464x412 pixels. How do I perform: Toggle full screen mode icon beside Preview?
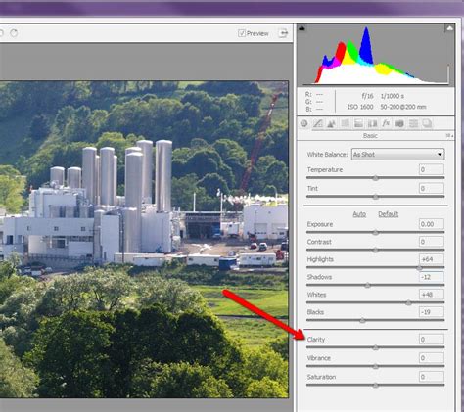coord(283,33)
